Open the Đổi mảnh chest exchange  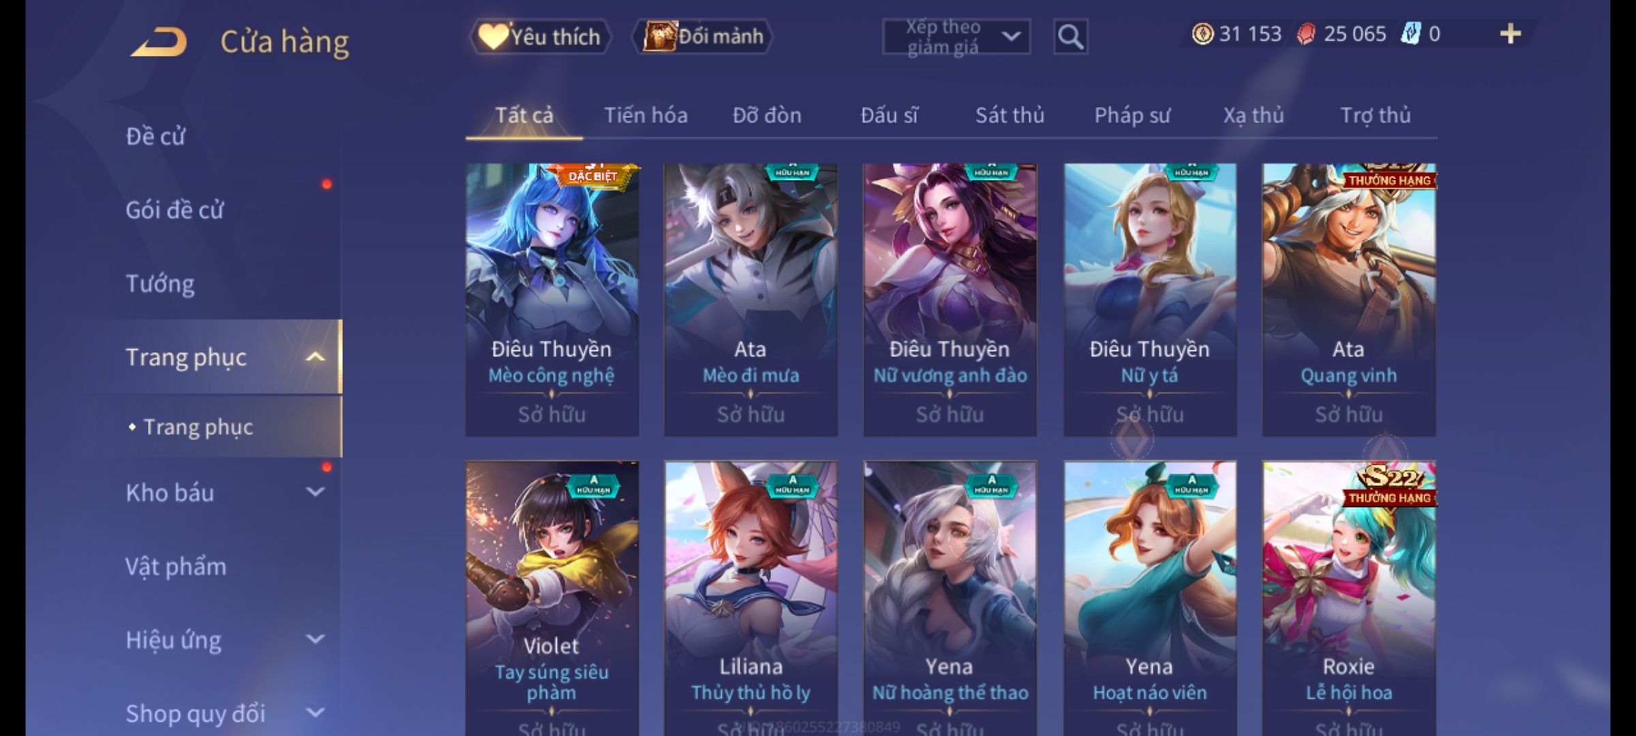tap(703, 37)
